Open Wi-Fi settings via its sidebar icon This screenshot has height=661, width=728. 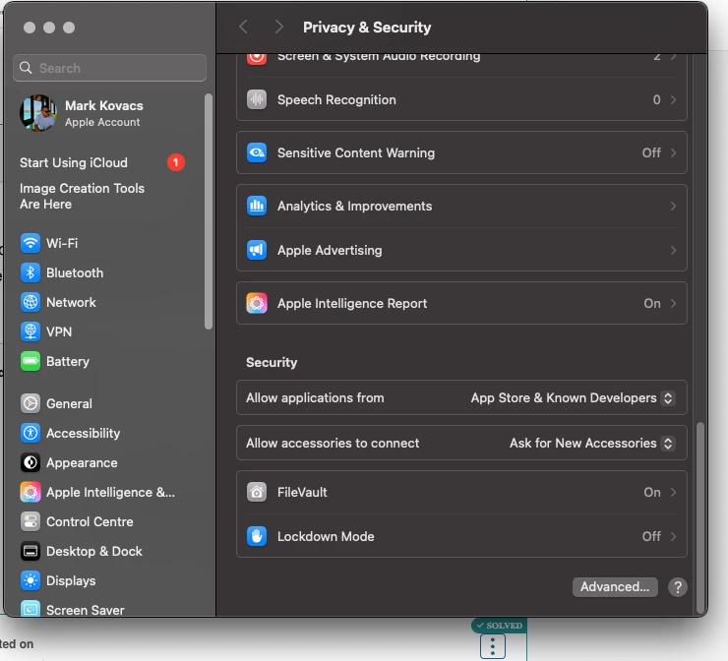coord(30,243)
